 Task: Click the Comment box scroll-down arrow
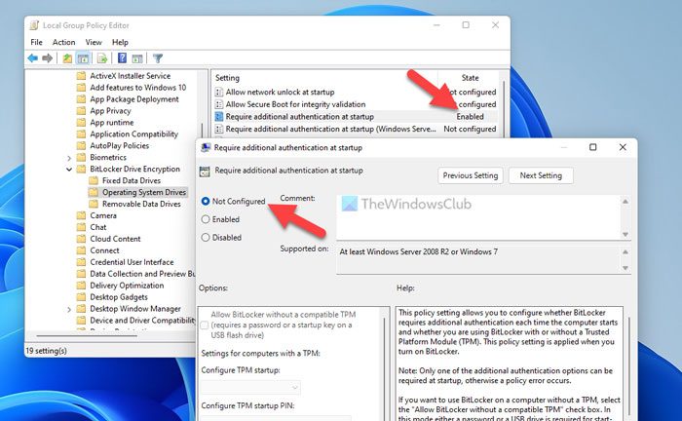(x=625, y=235)
